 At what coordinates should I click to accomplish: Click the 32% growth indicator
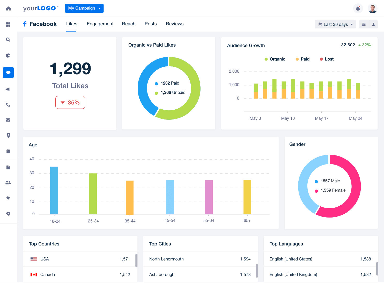point(365,45)
